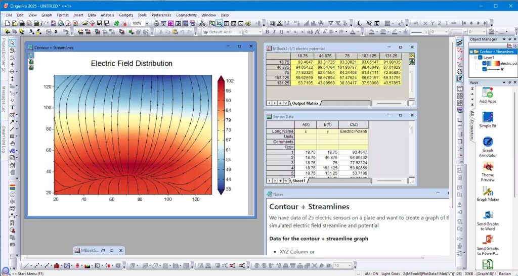Toggle the Layer1 checkbox in Object Manager
Viewport: 518px width, 276px height.
(481, 58)
